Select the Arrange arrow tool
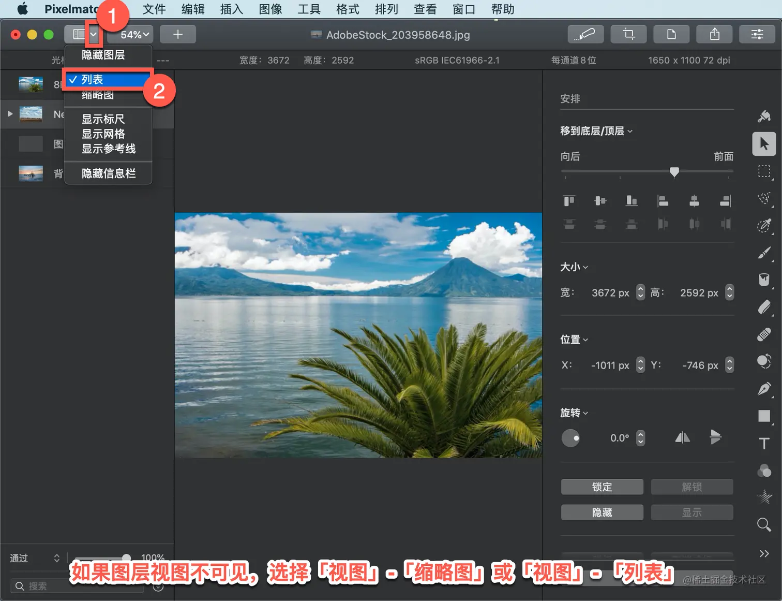The height and width of the screenshot is (601, 782). click(764, 144)
